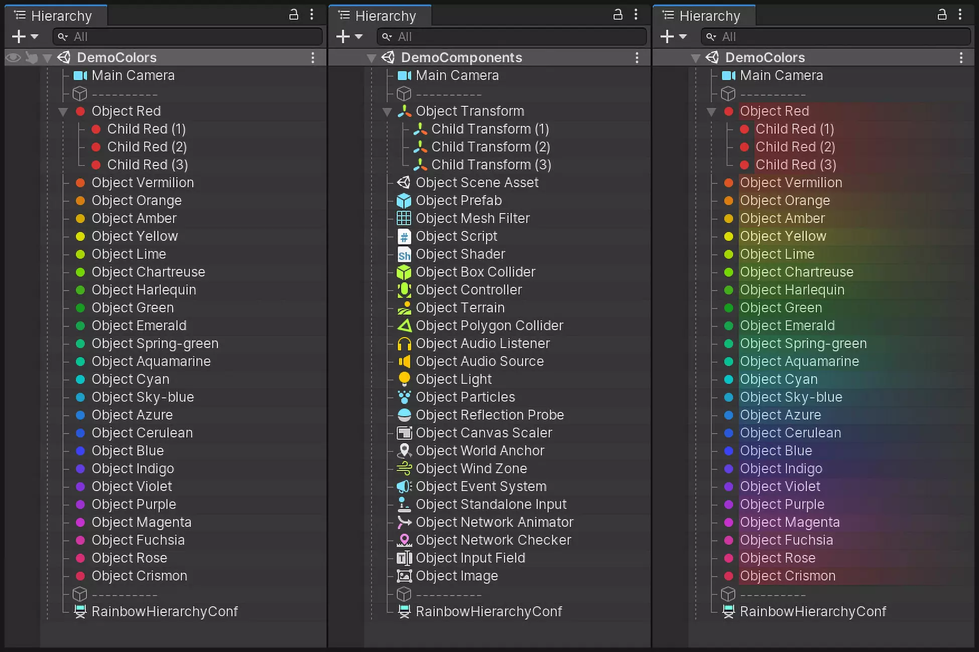This screenshot has width=979, height=652.
Task: Click the Audio Listener headphones icon
Action: [404, 344]
